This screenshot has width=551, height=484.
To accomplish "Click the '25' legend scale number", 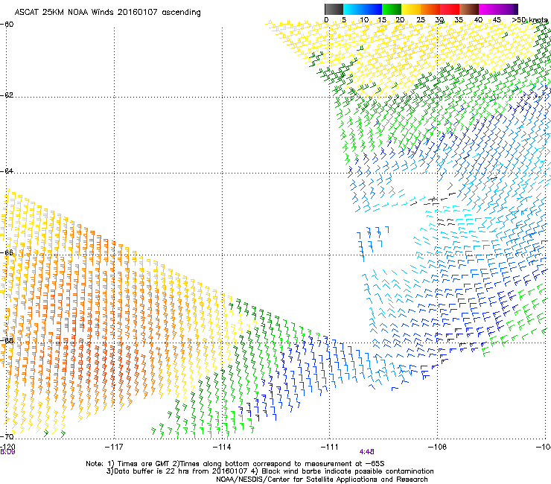I will 421,20.
